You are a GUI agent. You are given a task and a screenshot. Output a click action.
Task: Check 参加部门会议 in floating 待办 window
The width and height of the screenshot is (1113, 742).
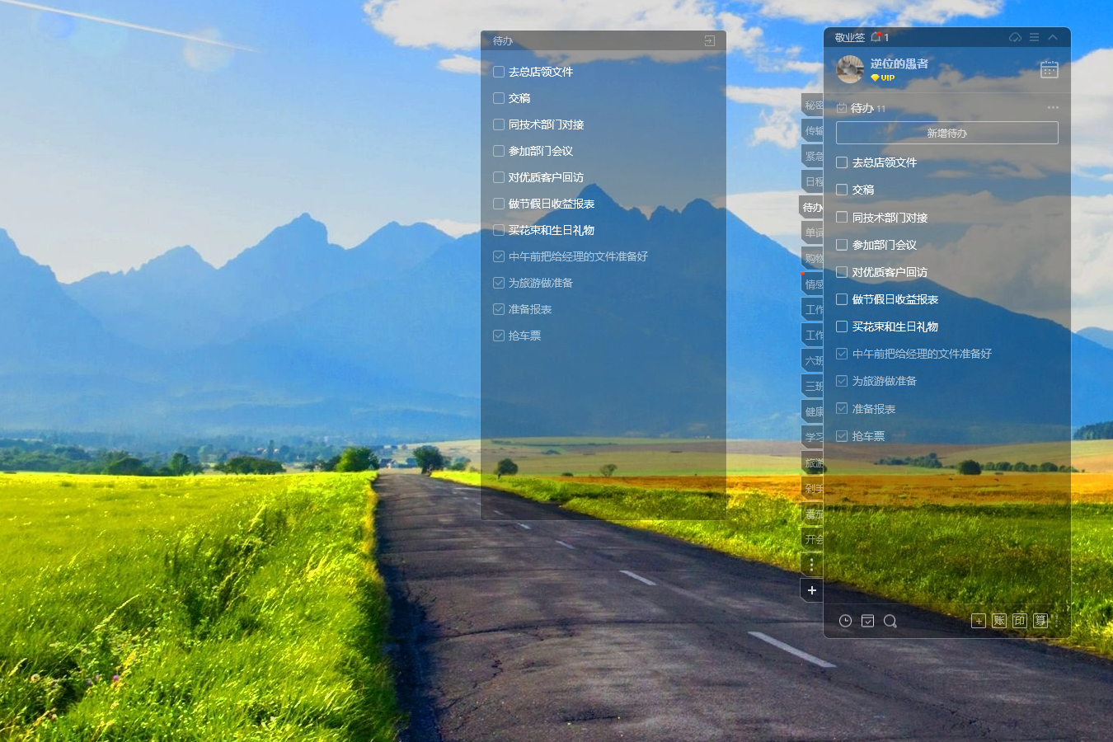(499, 151)
